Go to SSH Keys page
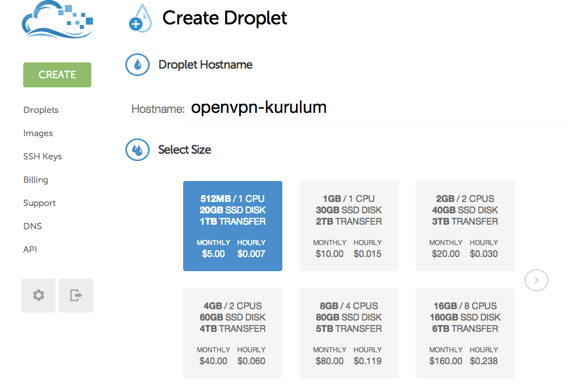 42,157
